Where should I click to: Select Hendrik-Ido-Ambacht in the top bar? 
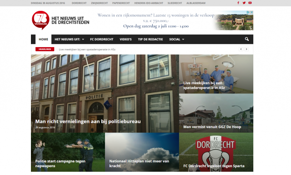pos(149,3)
